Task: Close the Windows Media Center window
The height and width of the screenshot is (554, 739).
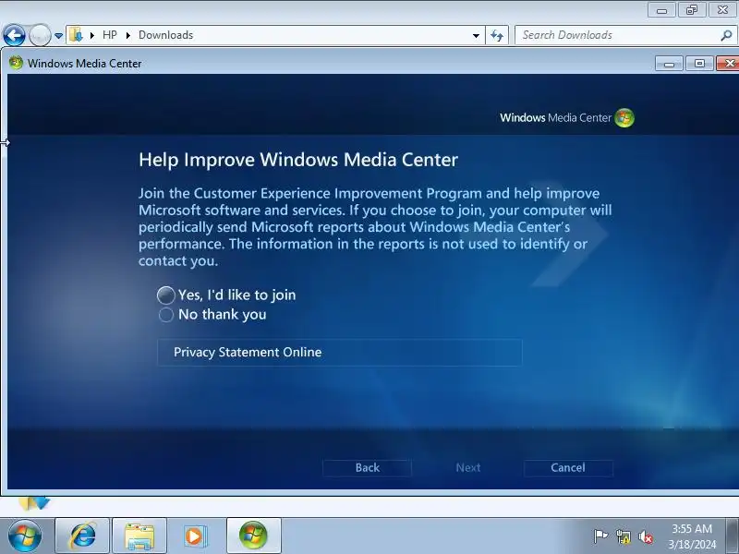Action: click(729, 64)
